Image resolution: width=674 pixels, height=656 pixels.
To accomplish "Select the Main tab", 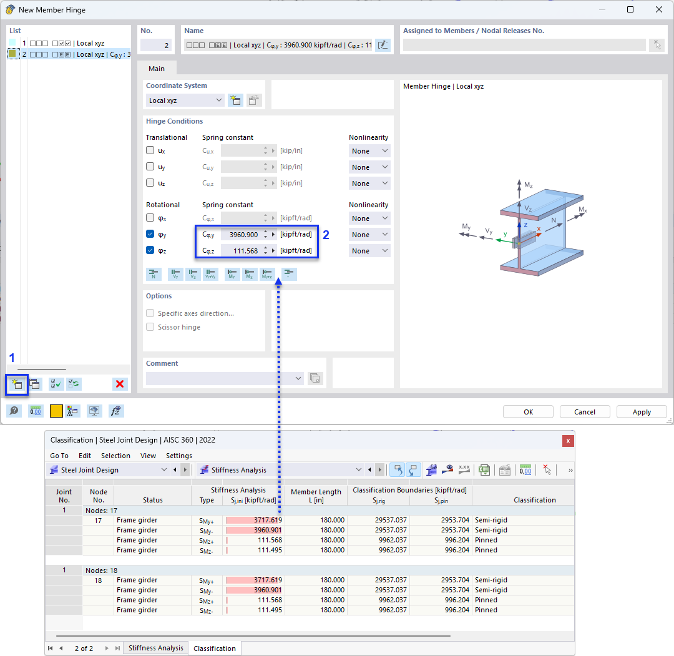I will 157,69.
